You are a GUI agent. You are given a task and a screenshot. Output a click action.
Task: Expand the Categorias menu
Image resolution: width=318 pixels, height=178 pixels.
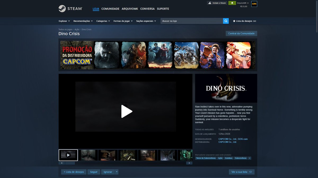pyautogui.click(x=103, y=21)
